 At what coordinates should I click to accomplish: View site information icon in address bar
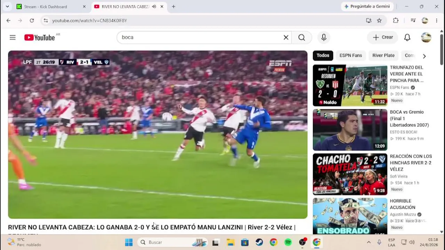pos(46,20)
